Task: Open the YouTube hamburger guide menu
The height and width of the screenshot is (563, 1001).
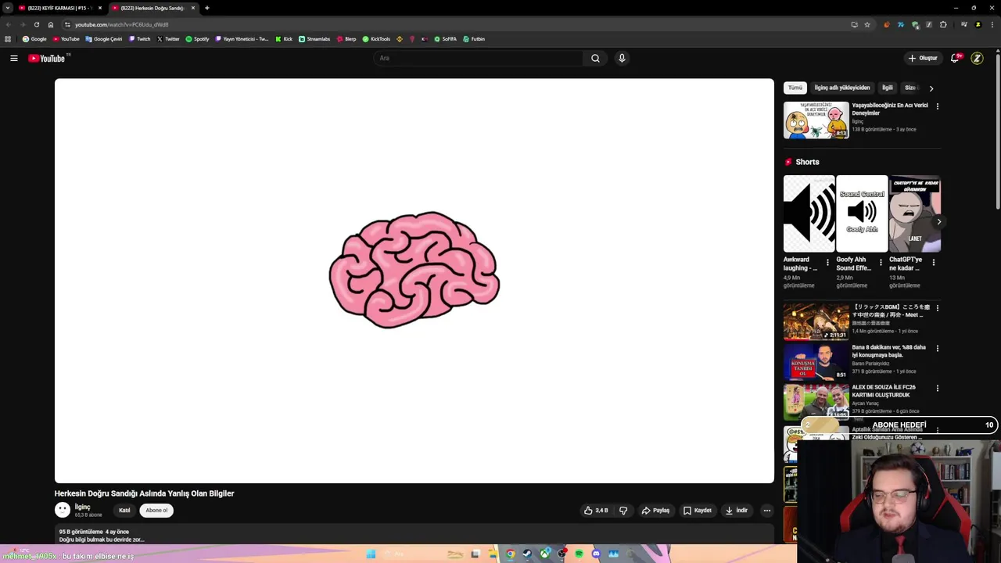Action: pos(14,58)
